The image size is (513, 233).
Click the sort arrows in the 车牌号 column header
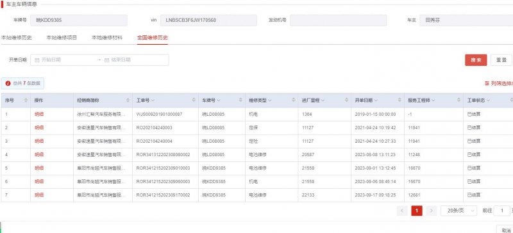pyautogui.click(x=241, y=100)
